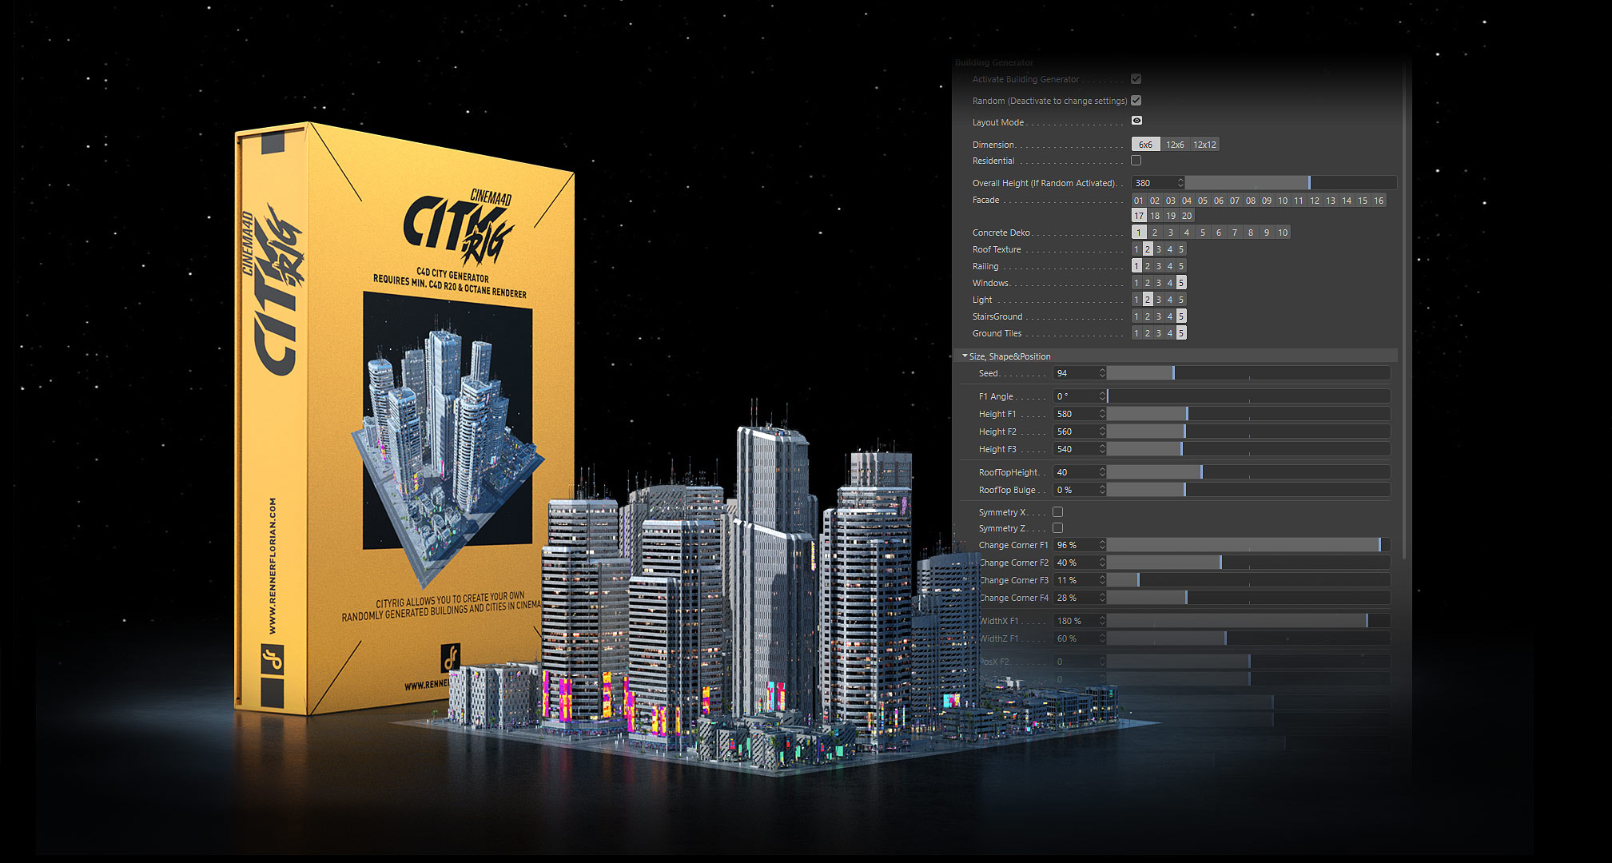Select Railing style 5
This screenshot has width=1612, height=863.
point(1181,265)
